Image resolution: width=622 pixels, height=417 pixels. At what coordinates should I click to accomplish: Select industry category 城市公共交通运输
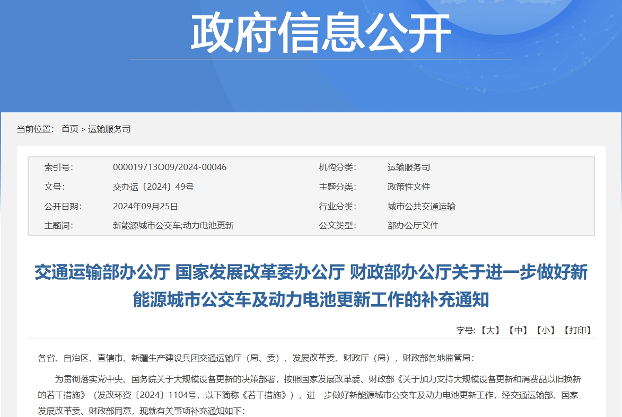(x=421, y=206)
